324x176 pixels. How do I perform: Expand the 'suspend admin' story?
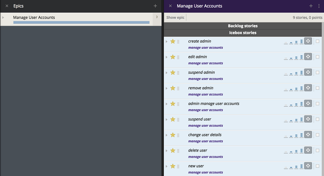coord(167,73)
